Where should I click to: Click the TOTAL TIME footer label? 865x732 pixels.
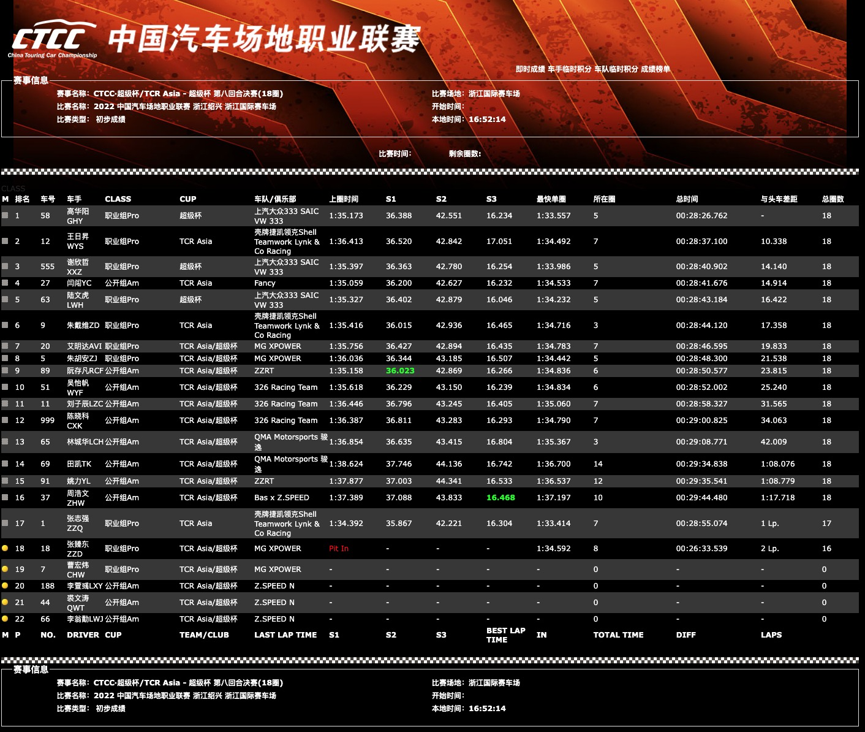[x=618, y=635]
